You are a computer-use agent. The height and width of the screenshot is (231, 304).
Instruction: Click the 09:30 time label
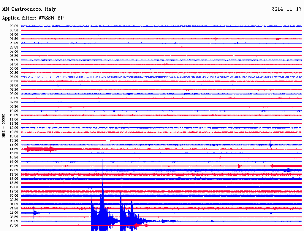14,107
